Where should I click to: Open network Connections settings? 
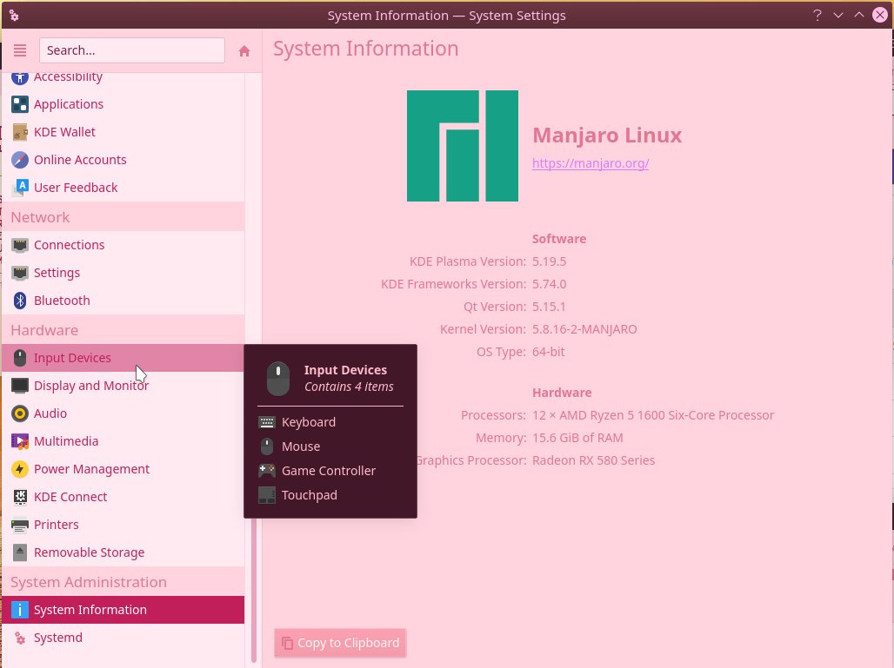123,245
